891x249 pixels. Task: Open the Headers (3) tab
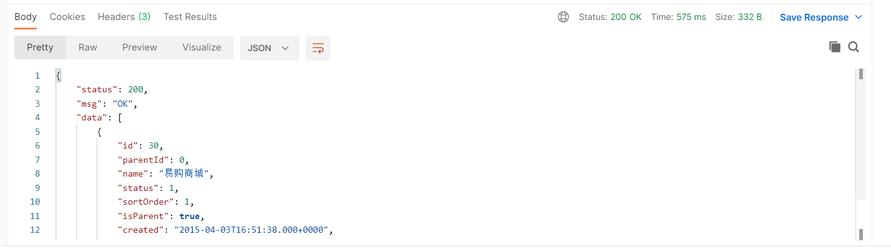[x=124, y=17]
